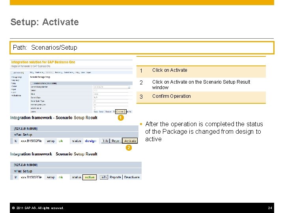The width and height of the screenshot is (284, 213).
Task: Open Reports in the active status row
Action: pyautogui.click(x=115, y=177)
